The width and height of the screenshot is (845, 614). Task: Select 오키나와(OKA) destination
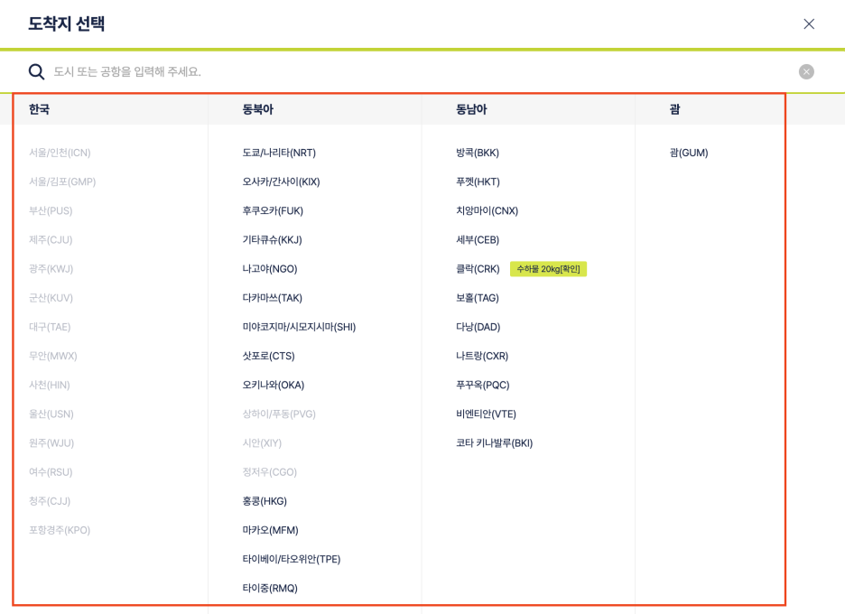[274, 386]
